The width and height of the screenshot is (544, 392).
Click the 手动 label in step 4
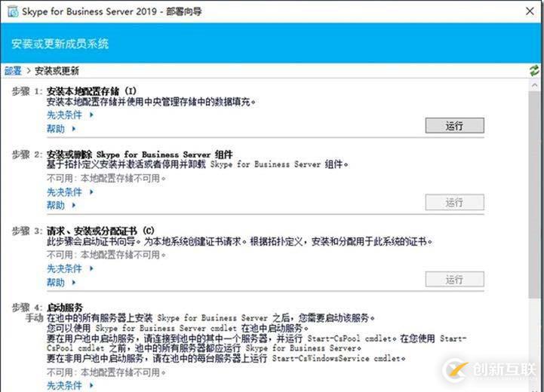(34, 318)
